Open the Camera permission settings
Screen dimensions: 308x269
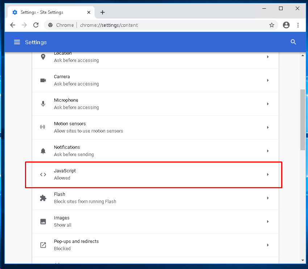155,80
